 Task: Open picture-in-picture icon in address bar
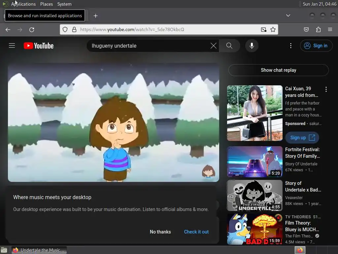(263, 29)
